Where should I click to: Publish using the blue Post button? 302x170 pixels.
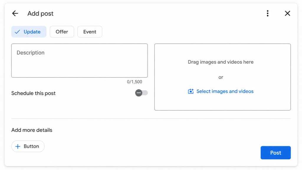coord(276,153)
